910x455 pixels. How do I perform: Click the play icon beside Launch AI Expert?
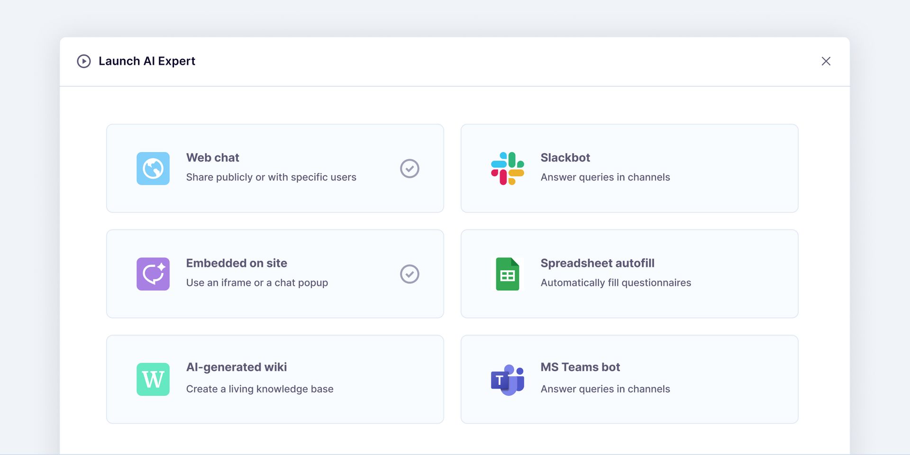pos(84,61)
